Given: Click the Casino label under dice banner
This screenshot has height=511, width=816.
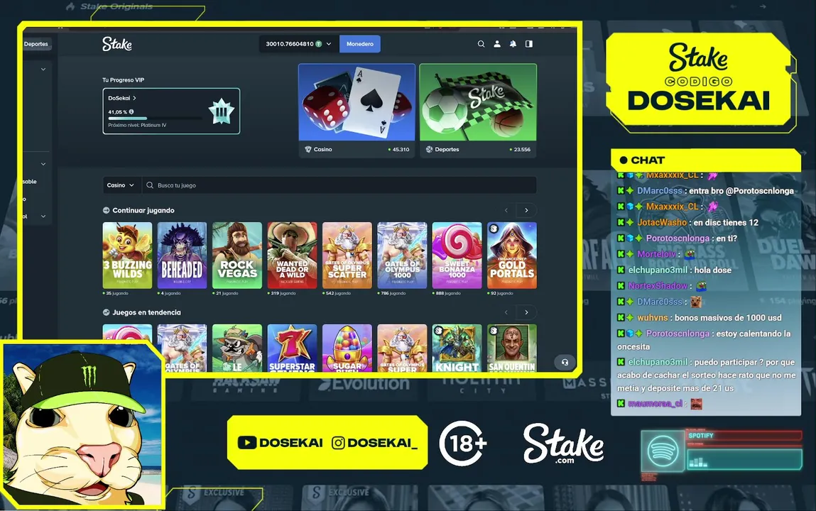Looking at the screenshot, I should (322, 149).
